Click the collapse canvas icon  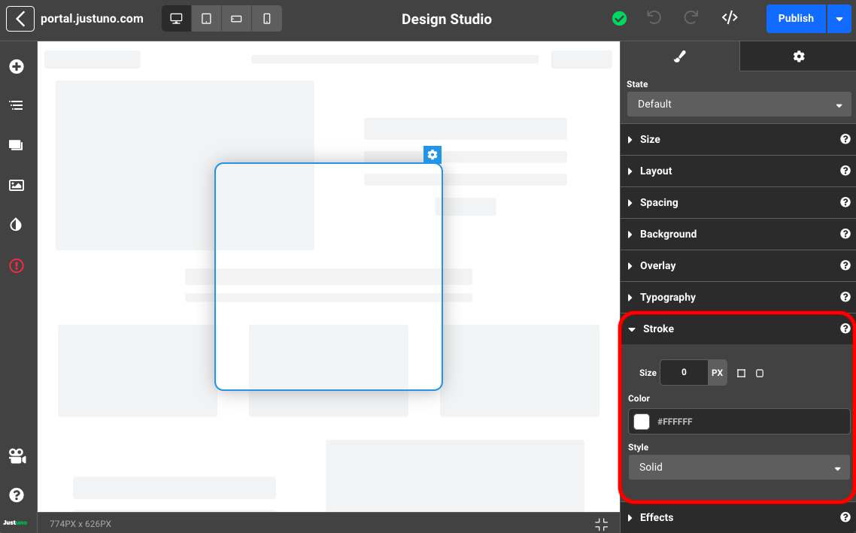(601, 524)
